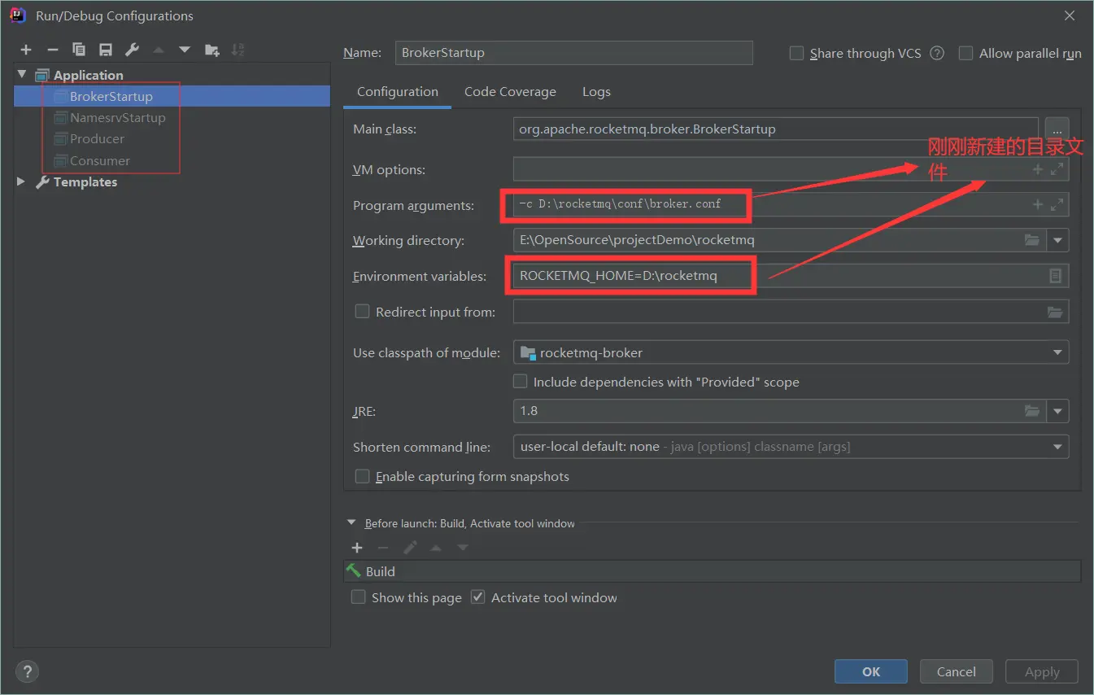
Task: Remove Before launch task with the minus icon
Action: [383, 548]
